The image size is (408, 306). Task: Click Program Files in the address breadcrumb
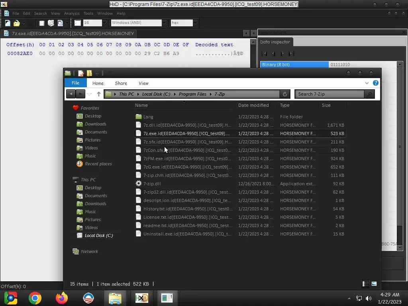[x=192, y=94]
